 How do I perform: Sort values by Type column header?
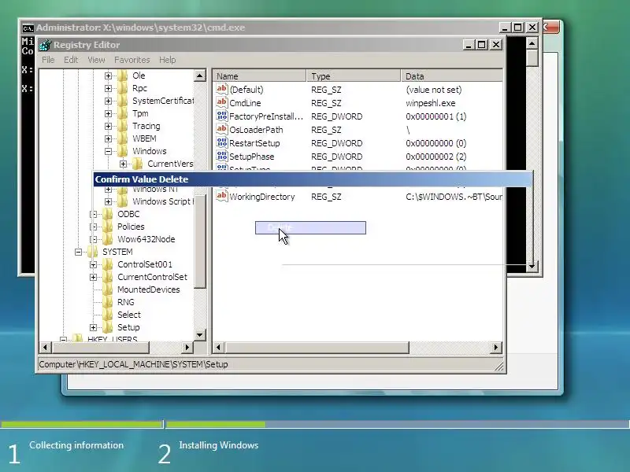point(354,76)
